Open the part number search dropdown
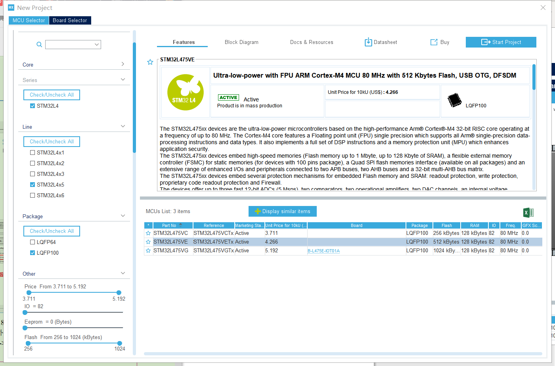 97,45
